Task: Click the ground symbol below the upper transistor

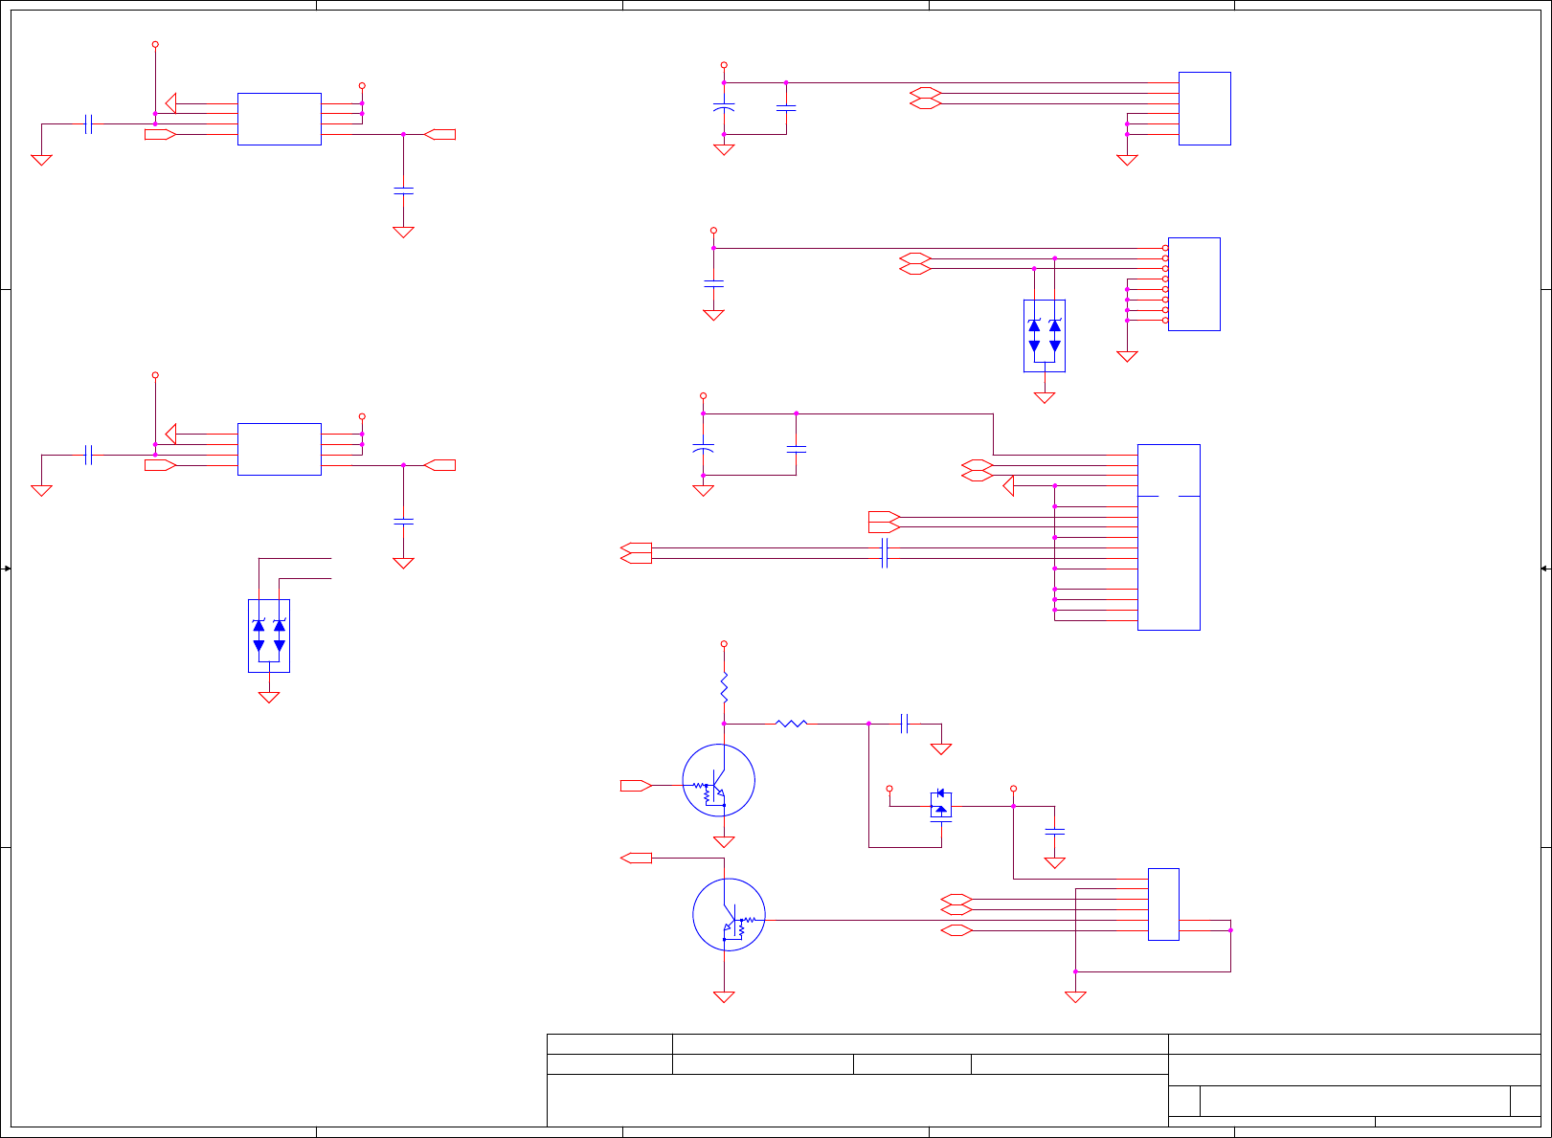Action: click(724, 841)
